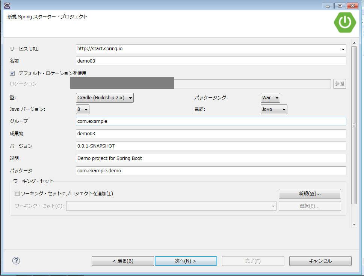Click the 戻る(B) button
This screenshot has height=276, width=364.
(x=122, y=261)
